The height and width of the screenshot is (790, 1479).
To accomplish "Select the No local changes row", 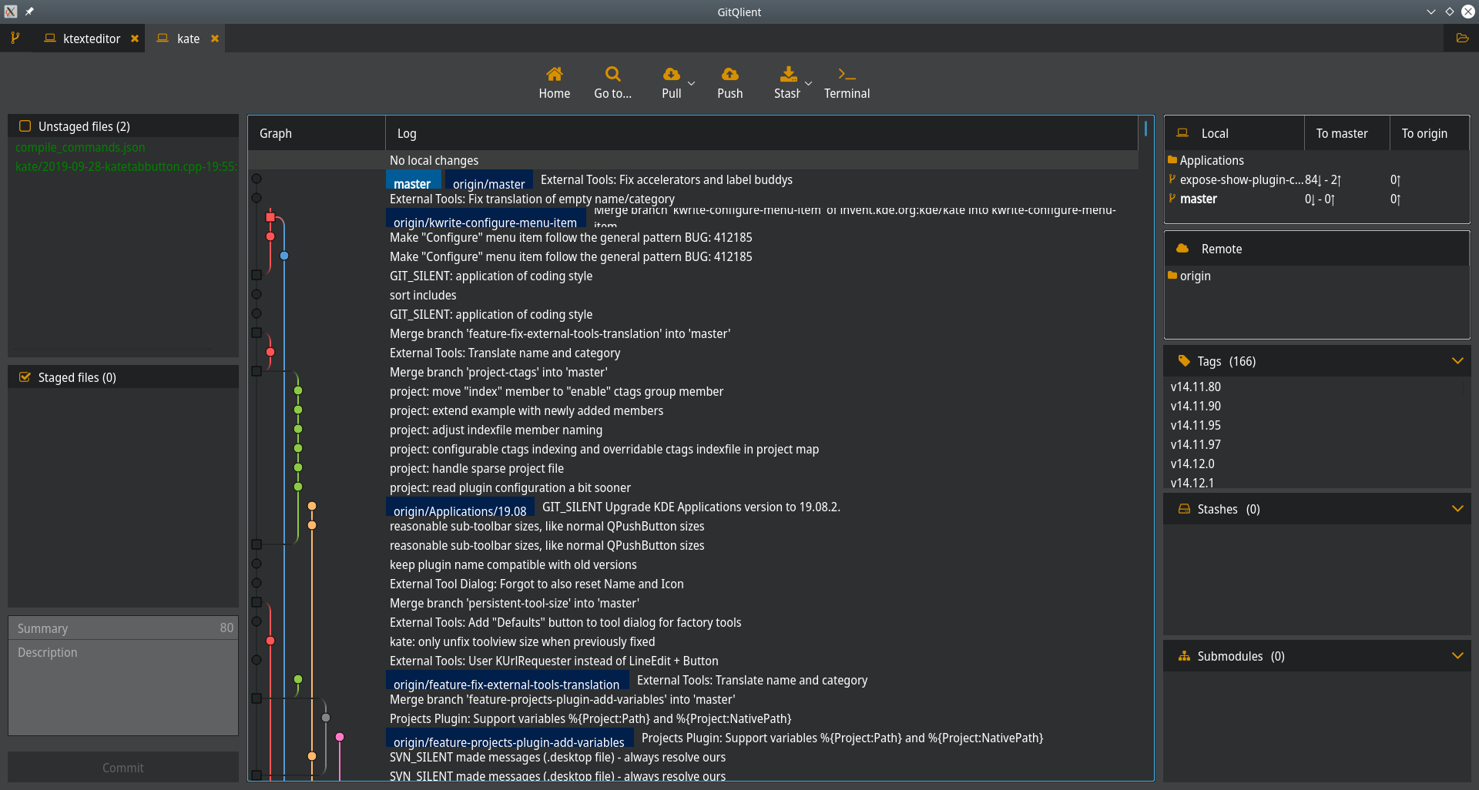I will [x=693, y=160].
